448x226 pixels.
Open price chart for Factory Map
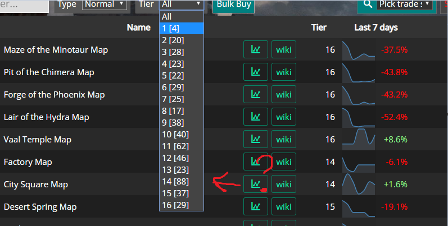[x=255, y=162]
